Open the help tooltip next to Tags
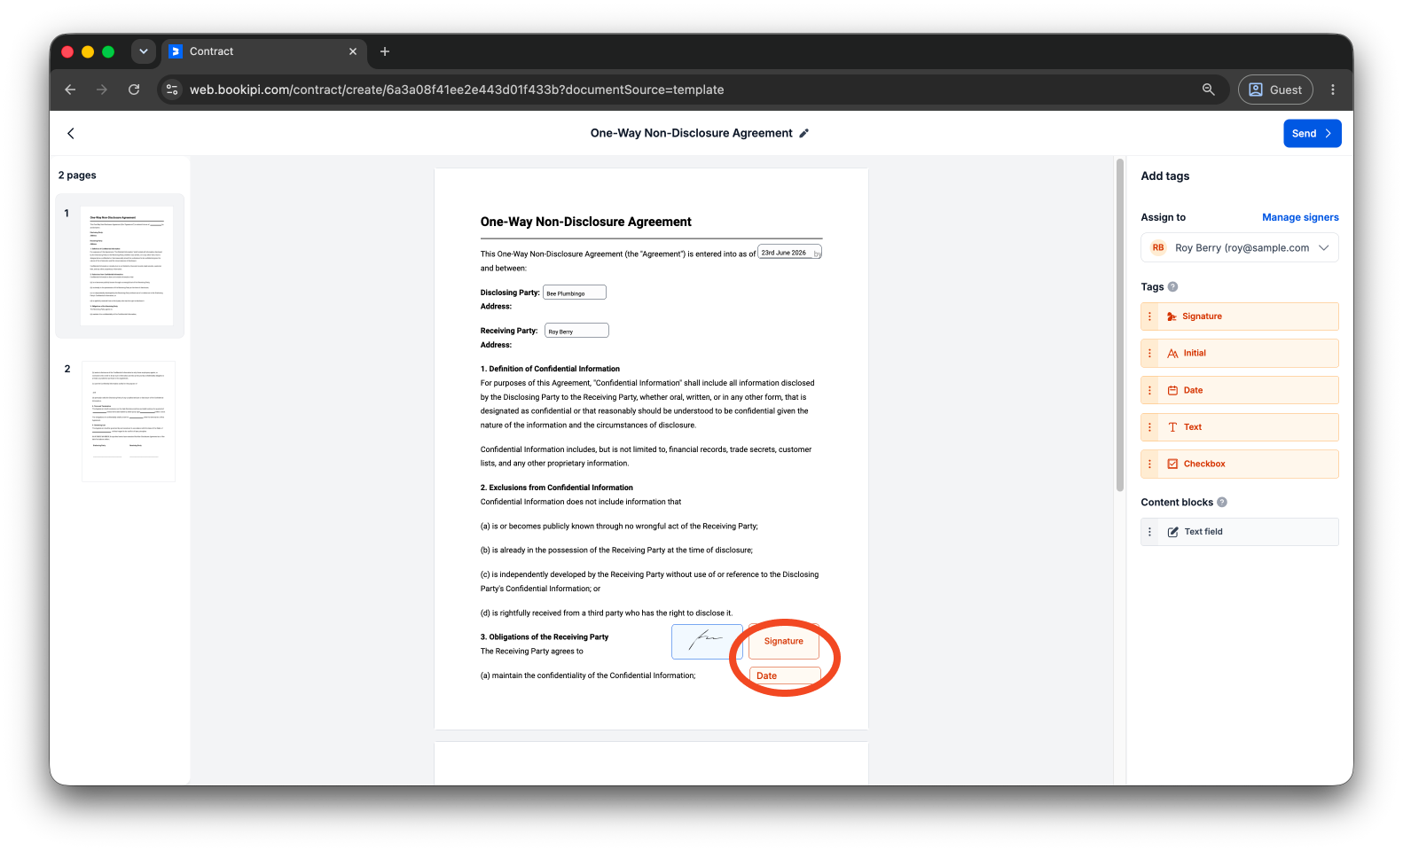The height and width of the screenshot is (851, 1403). (x=1172, y=286)
